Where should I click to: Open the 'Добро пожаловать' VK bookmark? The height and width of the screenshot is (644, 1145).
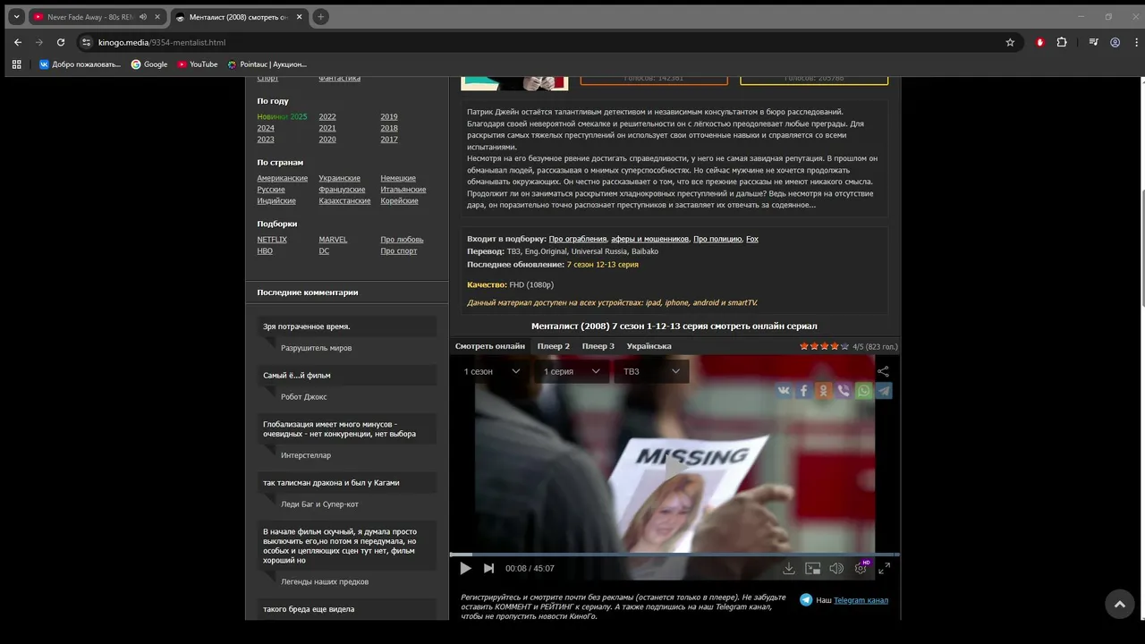coord(80,64)
